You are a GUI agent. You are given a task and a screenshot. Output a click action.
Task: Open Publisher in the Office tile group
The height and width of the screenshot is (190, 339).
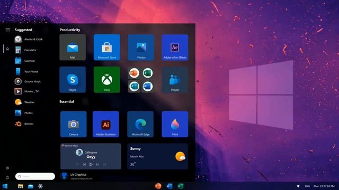click(134, 87)
